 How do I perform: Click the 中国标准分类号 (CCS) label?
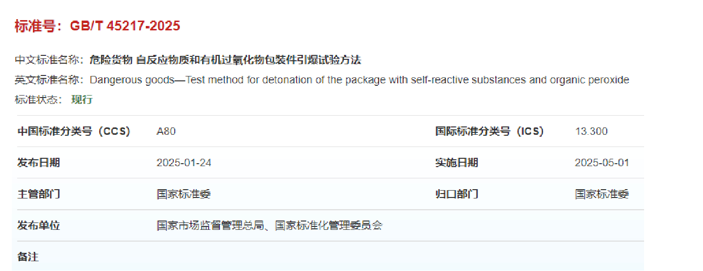point(74,131)
